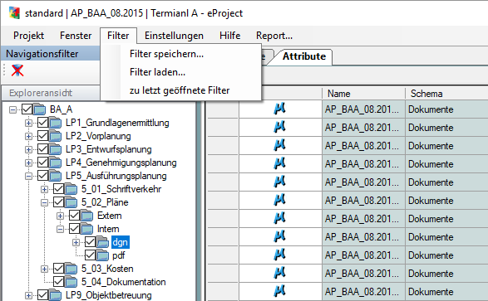This screenshot has height=301, width=488.
Task: Open the Fenster menu
Action: 76,36
